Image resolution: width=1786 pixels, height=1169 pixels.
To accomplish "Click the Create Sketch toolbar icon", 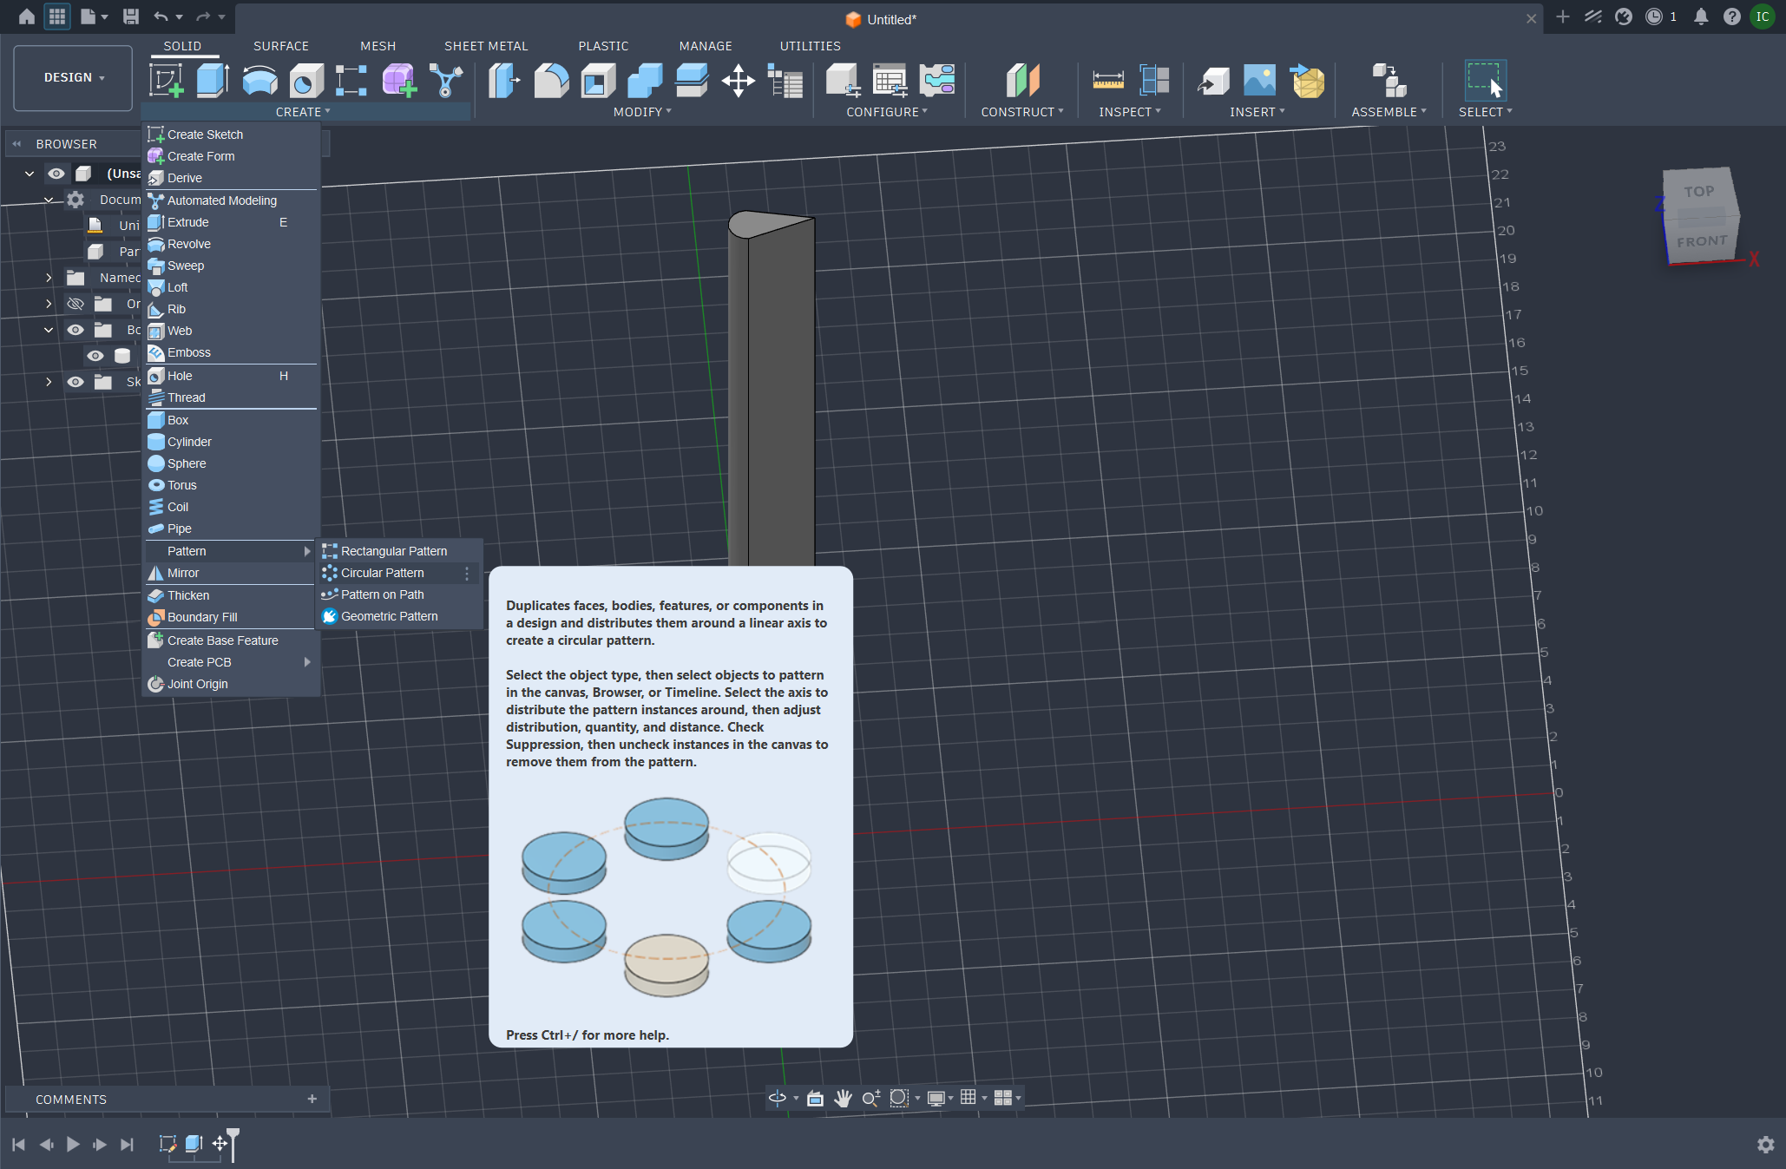I will 166,80.
